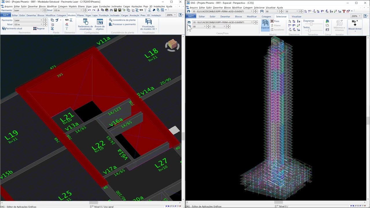Toggle Mx diagram icon in Diagramas group
Image resolution: width=370 pixels, height=208 pixels.
[x=294, y=21]
